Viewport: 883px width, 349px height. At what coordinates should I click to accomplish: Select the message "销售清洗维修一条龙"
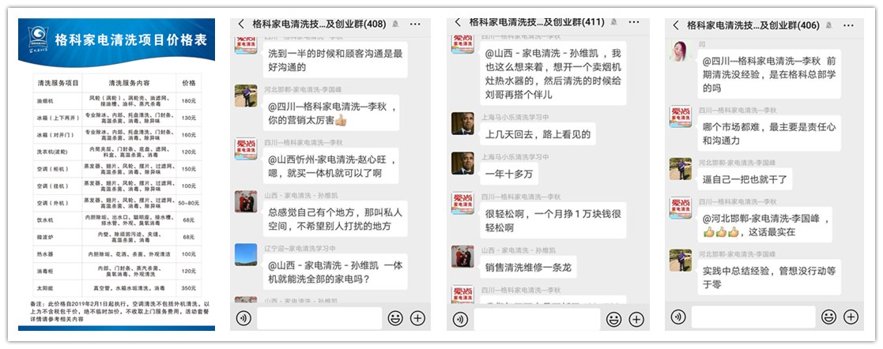click(x=528, y=268)
